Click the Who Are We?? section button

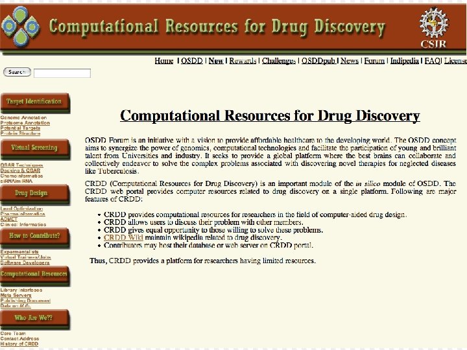[x=35, y=320]
